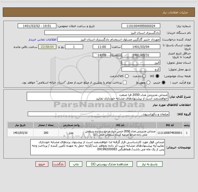198x192 pixels.
Task: Click شرح کلی نیاز label
Action: (x=180, y=97)
